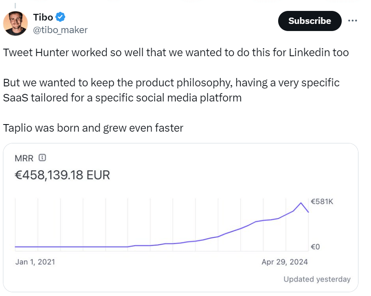Open the three-dot more options menu
Screen dimensions: 371x296
click(353, 21)
